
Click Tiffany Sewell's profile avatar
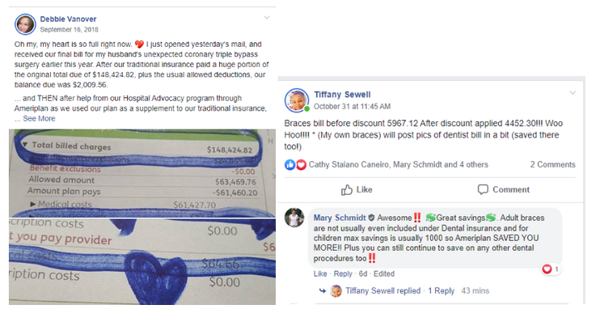click(297, 100)
